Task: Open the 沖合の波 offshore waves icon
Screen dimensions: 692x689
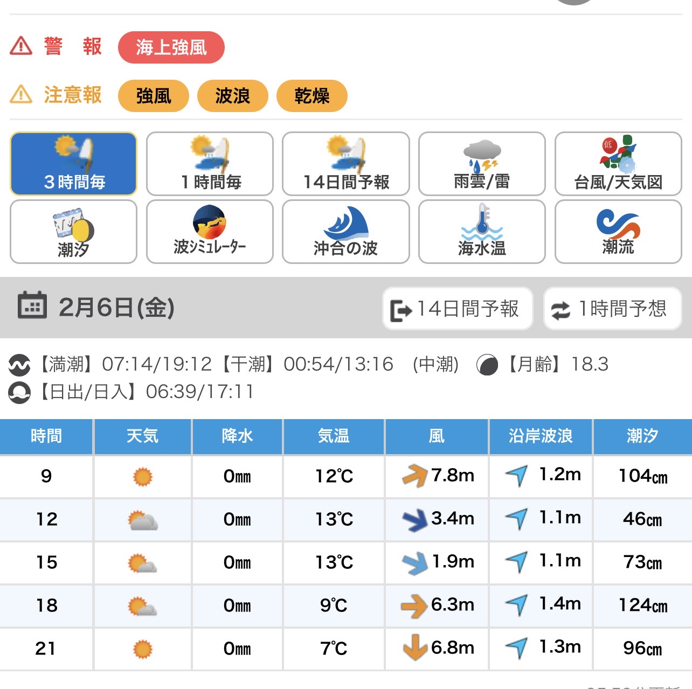Action: coord(345,232)
